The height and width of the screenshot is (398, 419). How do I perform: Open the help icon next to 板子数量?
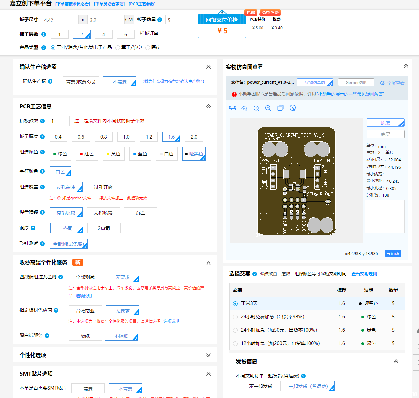click(x=159, y=19)
